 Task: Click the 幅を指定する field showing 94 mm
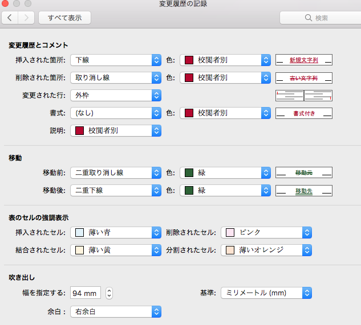86,293
